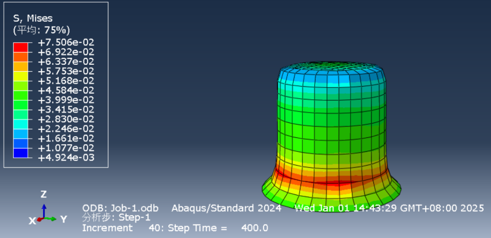Click the red swatch in the legend
The height and width of the screenshot is (238, 491).
point(20,47)
